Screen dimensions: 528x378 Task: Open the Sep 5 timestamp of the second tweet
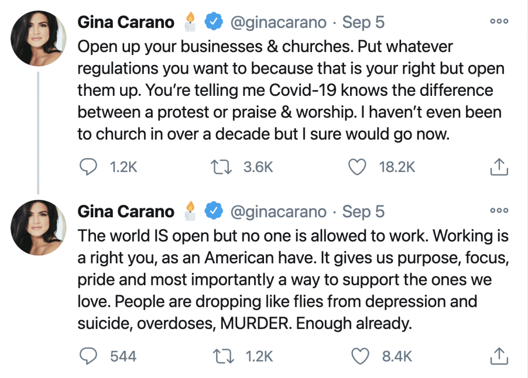coord(364,212)
